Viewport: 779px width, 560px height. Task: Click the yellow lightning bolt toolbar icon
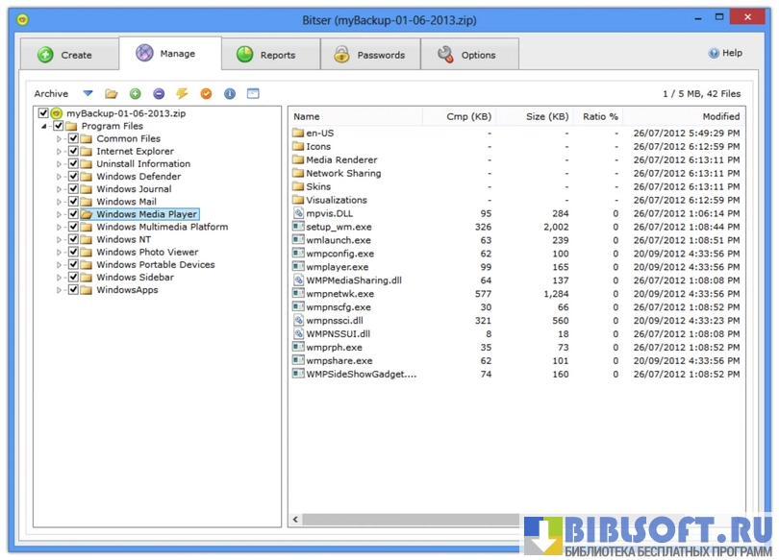pyautogui.click(x=182, y=94)
